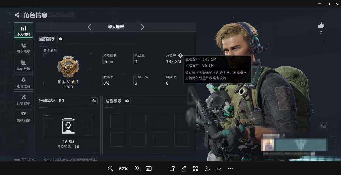
Task: Click the 67% zoom level control
Action: tap(123, 169)
